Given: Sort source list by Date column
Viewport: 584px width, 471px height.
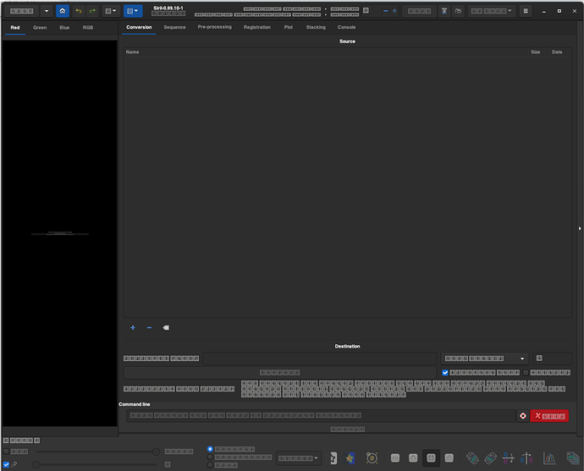Looking at the screenshot, I should point(557,52).
